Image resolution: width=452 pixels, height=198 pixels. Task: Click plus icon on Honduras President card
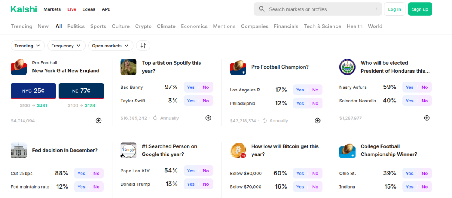[x=427, y=118]
